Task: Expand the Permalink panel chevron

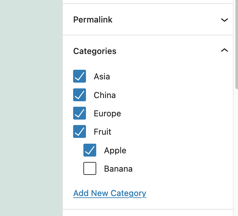Action: click(x=224, y=20)
